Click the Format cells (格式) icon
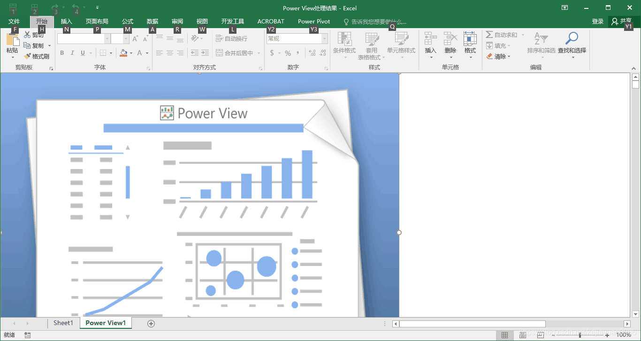Screen dimensions: 641x341 (x=470, y=39)
